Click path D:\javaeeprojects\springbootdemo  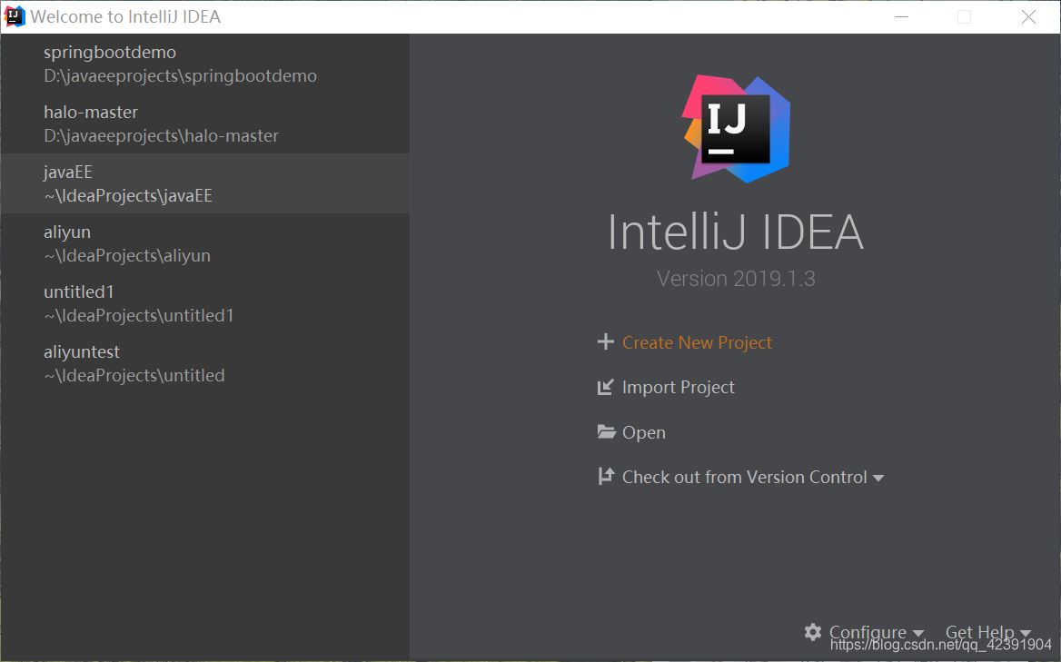[x=180, y=75]
